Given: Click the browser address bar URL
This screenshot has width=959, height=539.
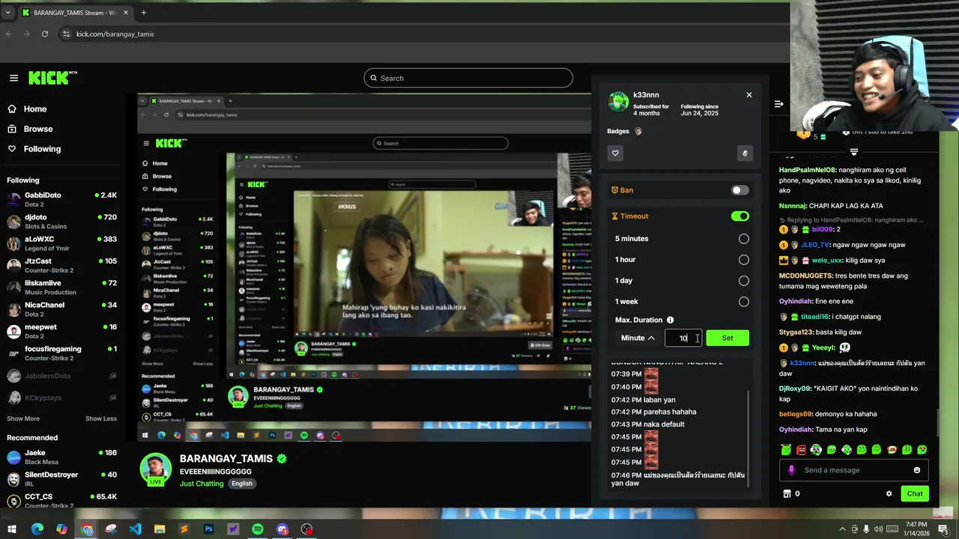Looking at the screenshot, I should pos(115,34).
